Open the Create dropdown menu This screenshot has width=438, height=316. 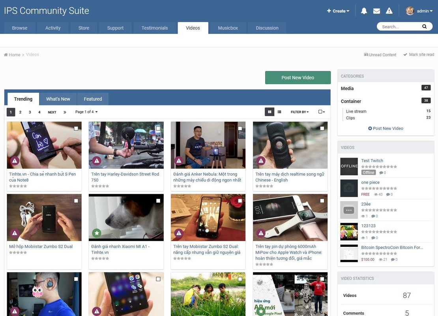tap(338, 11)
